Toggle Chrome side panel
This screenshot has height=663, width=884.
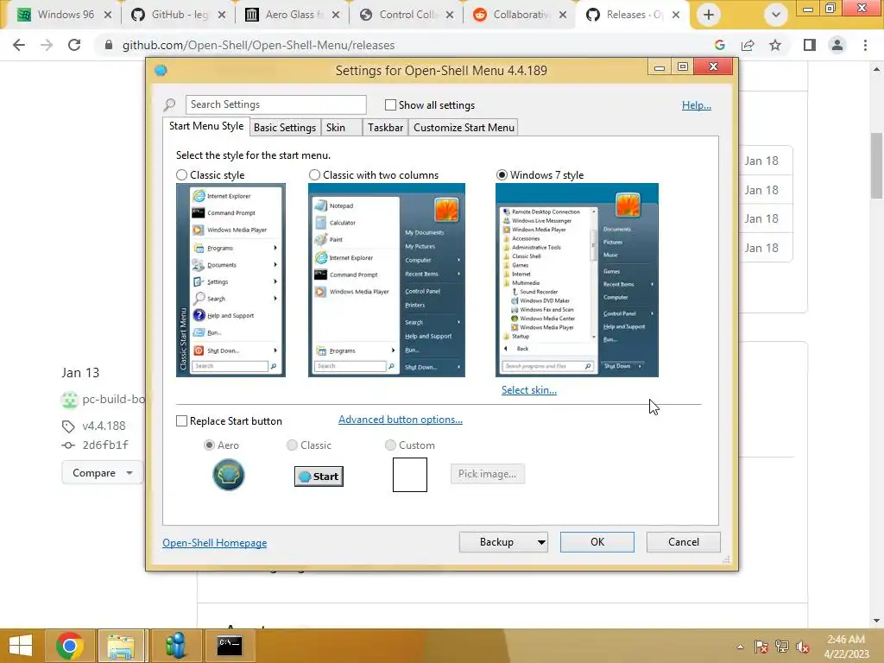810,45
